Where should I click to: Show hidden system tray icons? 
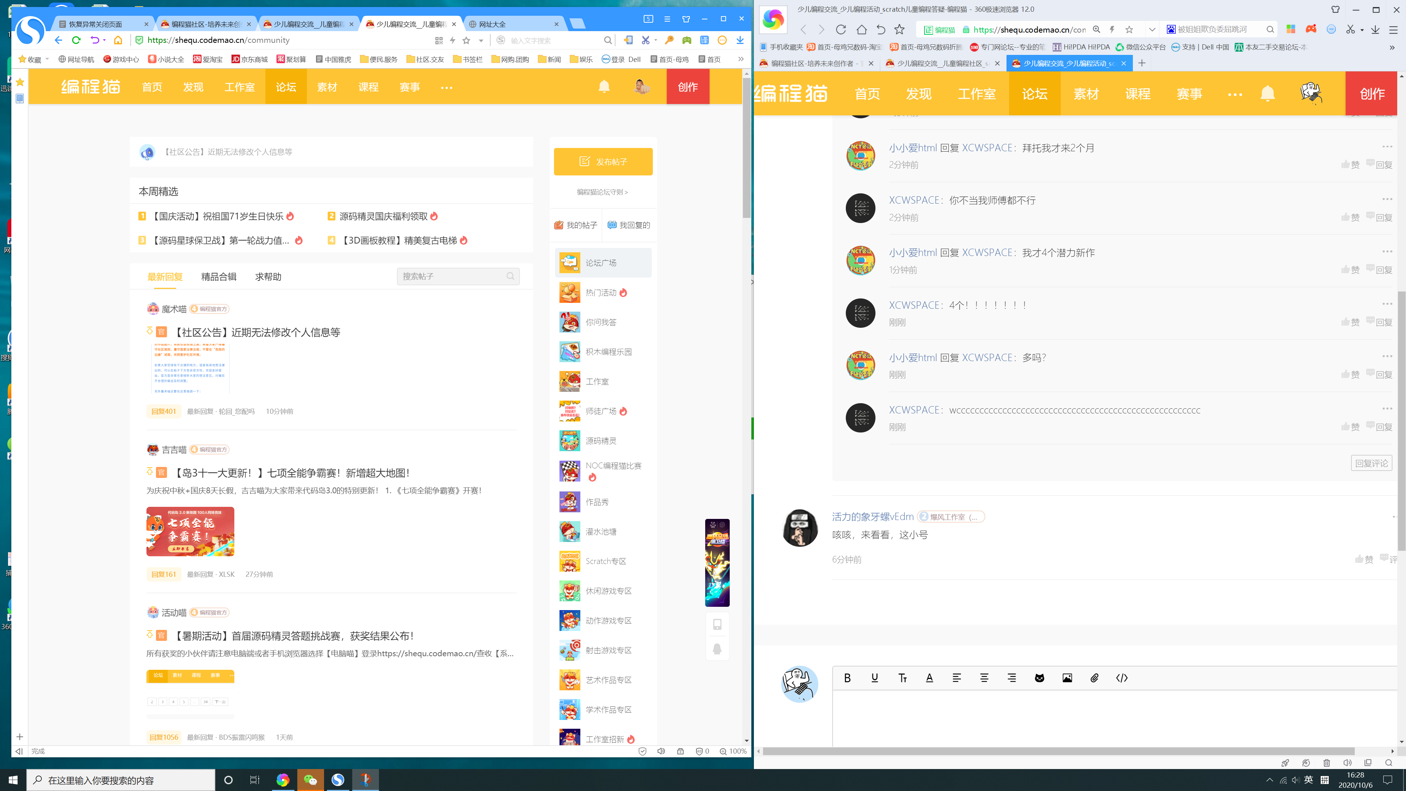[1269, 780]
